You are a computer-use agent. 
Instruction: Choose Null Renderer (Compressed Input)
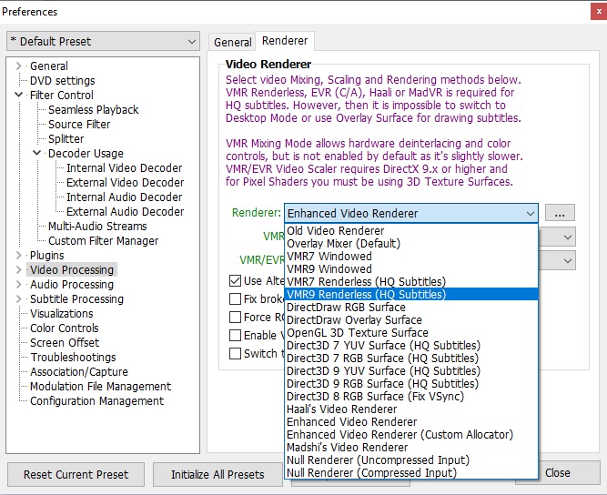(411, 473)
